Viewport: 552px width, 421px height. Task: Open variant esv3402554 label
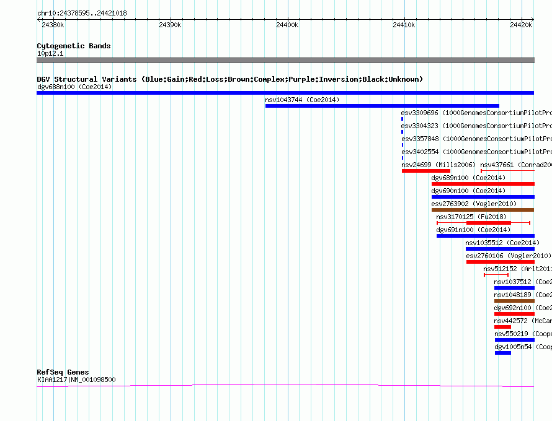(477, 152)
